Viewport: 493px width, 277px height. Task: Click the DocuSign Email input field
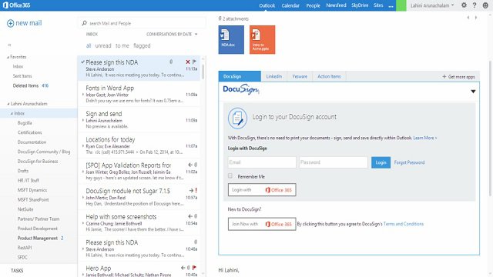point(262,162)
